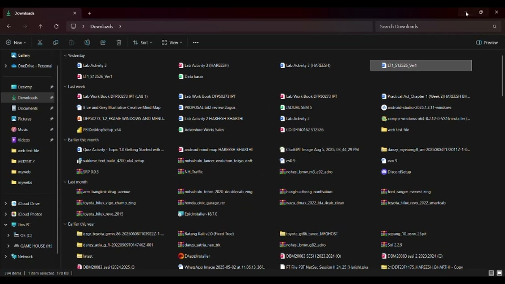The height and width of the screenshot is (284, 505).
Task: Click the Paste icon in toolbar
Action: pyautogui.click(x=71, y=43)
